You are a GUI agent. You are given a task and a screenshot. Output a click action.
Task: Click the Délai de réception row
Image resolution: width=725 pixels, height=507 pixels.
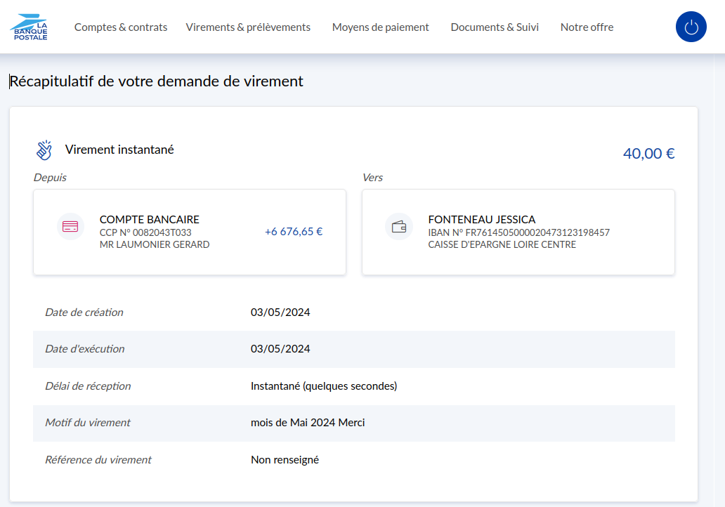pyautogui.click(x=353, y=386)
